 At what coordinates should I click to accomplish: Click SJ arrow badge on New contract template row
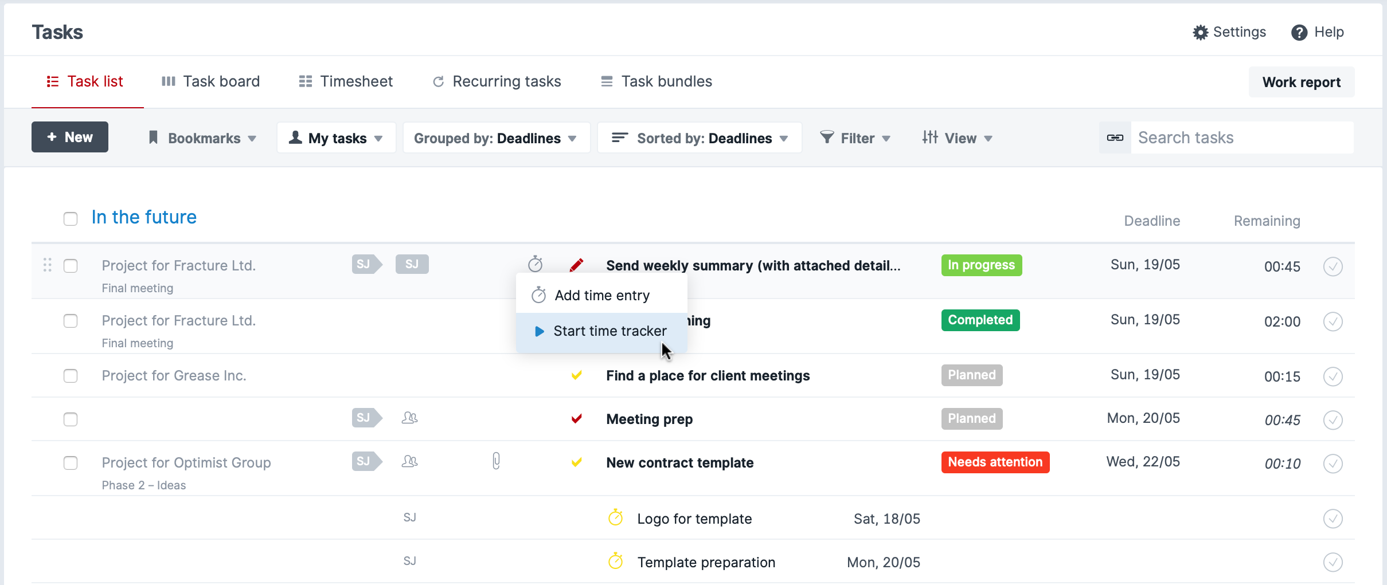(367, 461)
